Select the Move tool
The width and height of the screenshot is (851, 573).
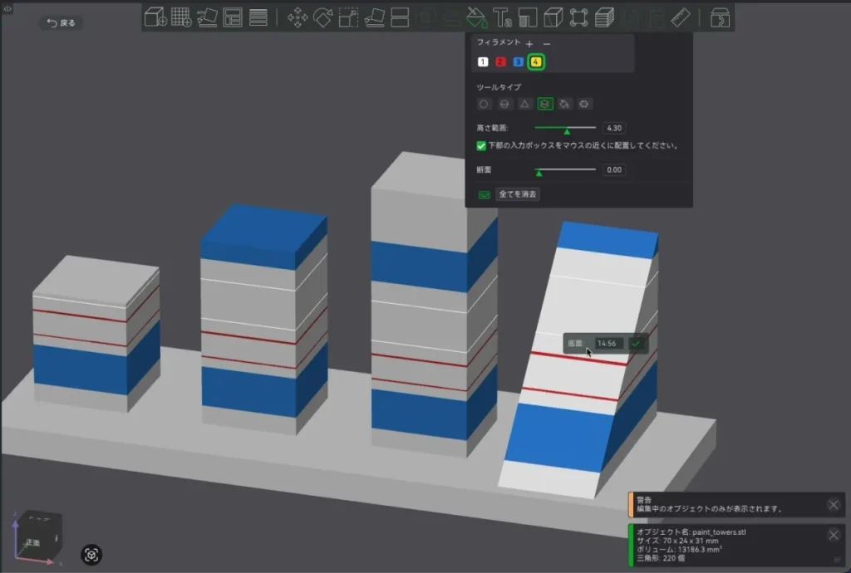(298, 17)
